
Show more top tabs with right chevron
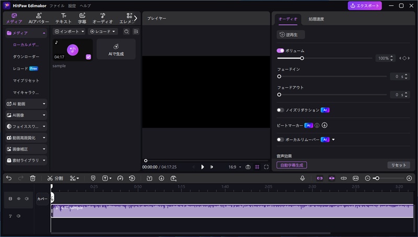coord(135,18)
